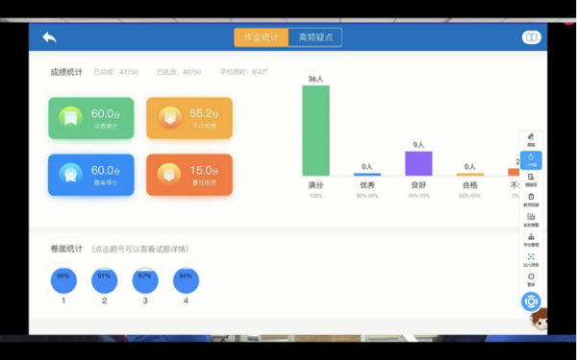
Task: Click the cartoon boy assistant avatar
Action: point(539,319)
